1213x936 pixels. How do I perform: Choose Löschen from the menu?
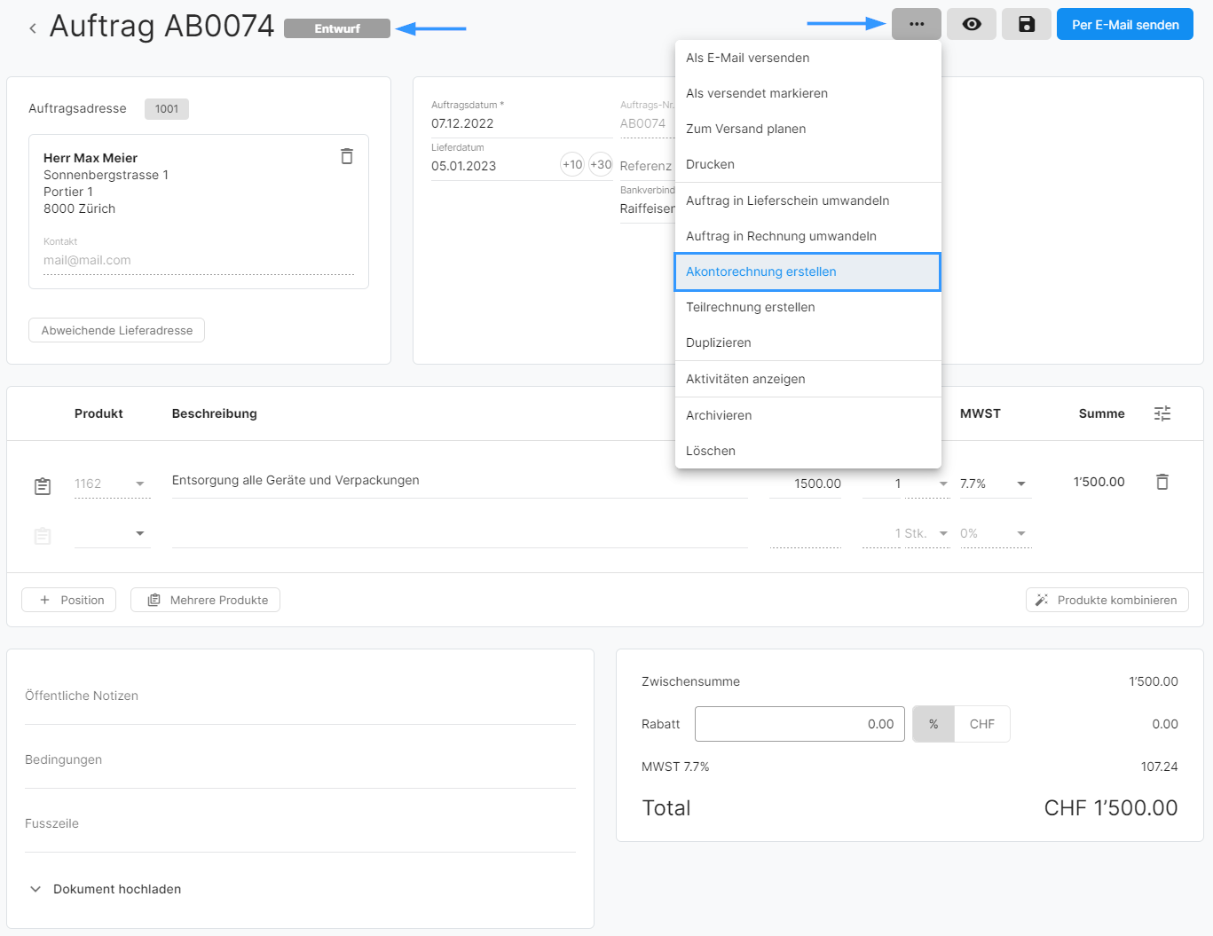click(807, 451)
